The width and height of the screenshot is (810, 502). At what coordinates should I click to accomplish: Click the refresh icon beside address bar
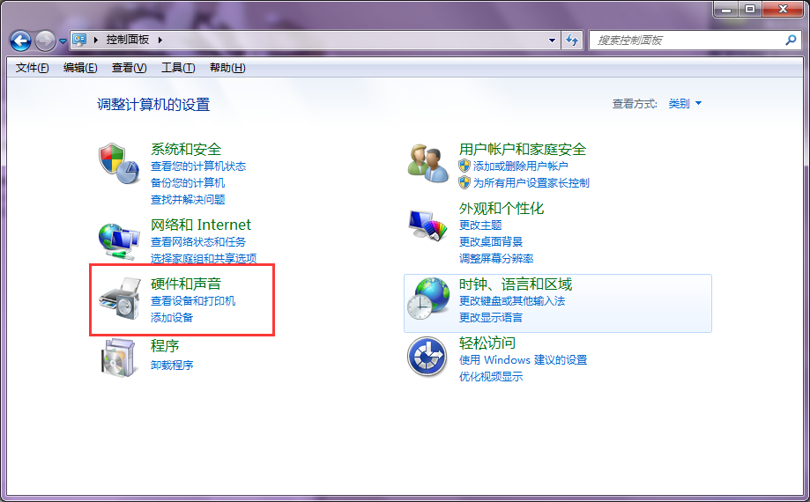tap(572, 40)
